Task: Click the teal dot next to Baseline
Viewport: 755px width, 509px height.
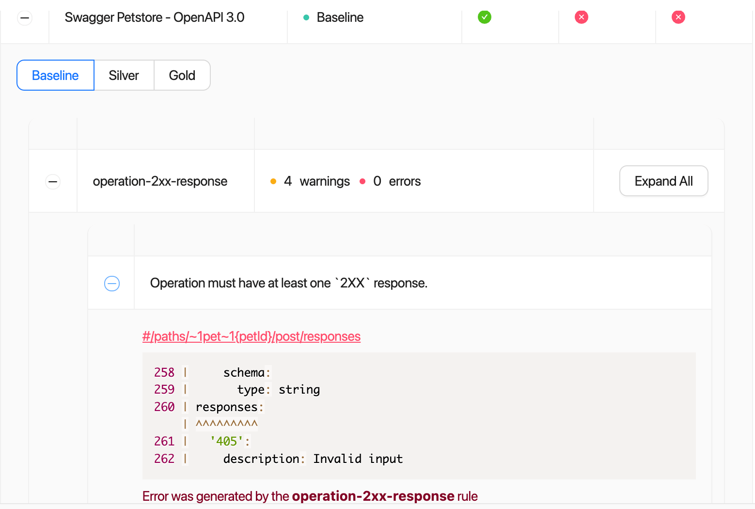Action: coord(306,17)
